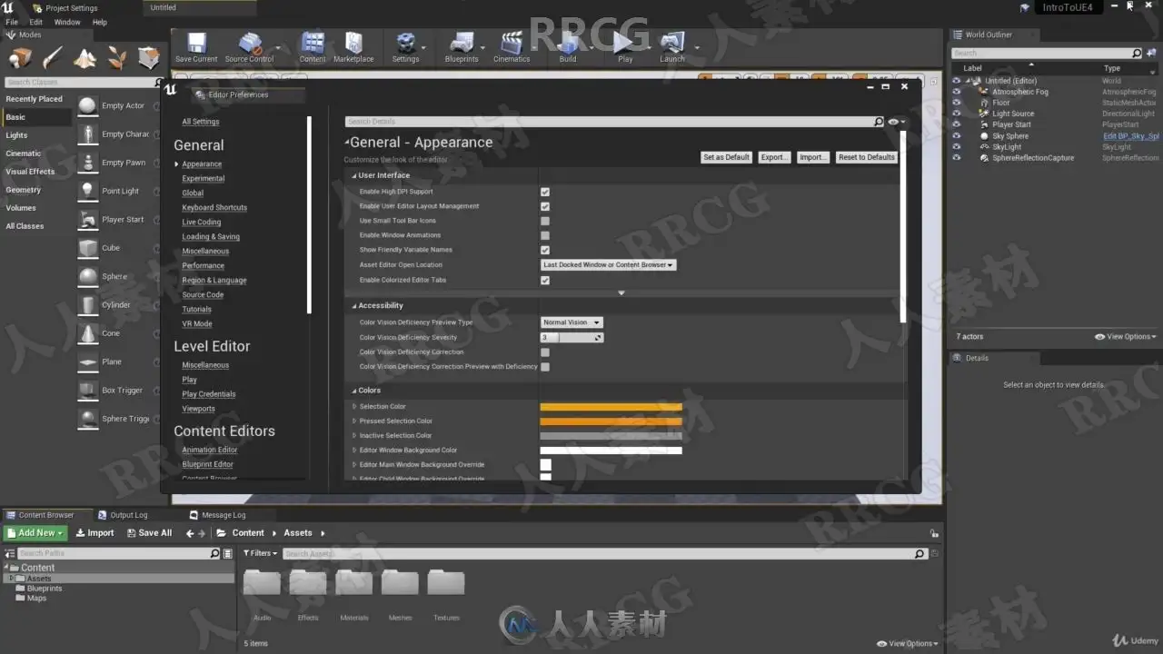Viewport: 1163px width, 654px height.
Task: Expand Editor Window Background Color property
Action: [x=354, y=451]
